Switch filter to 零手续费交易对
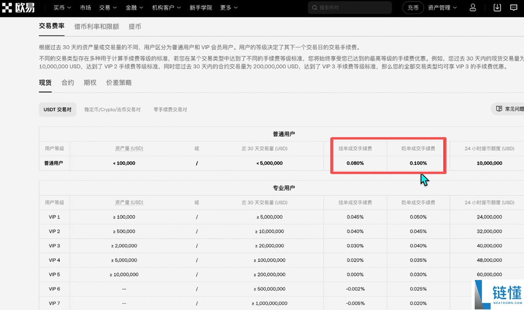Image resolution: width=524 pixels, height=310 pixels. click(x=170, y=109)
